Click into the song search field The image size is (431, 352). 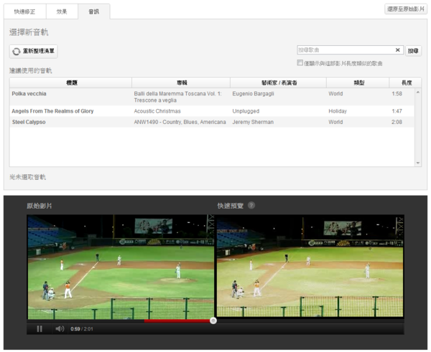[345, 50]
